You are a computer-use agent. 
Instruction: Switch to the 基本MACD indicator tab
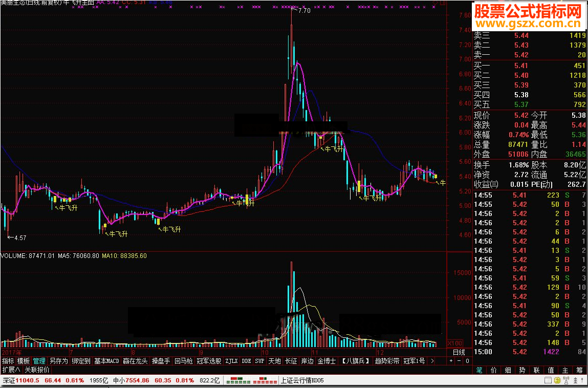click(x=106, y=361)
